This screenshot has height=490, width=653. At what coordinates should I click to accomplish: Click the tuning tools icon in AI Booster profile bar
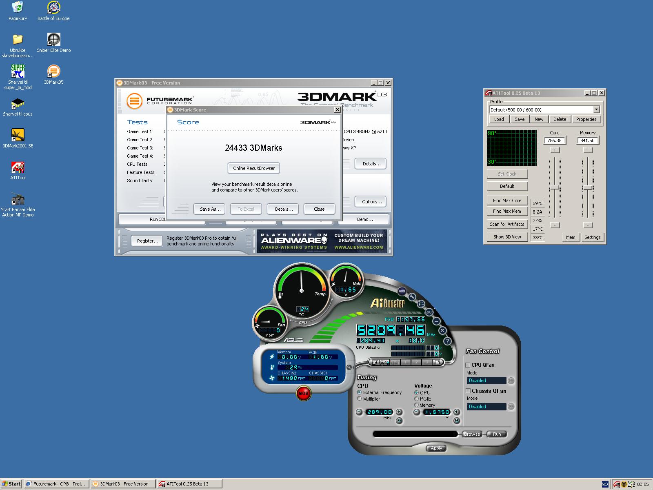(x=384, y=362)
